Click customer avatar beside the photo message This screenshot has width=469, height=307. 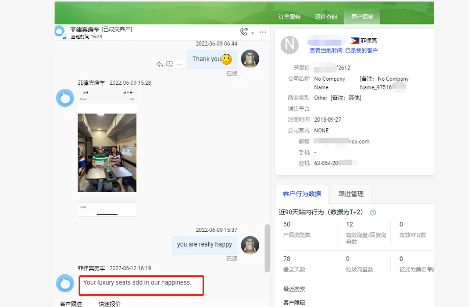(x=65, y=98)
